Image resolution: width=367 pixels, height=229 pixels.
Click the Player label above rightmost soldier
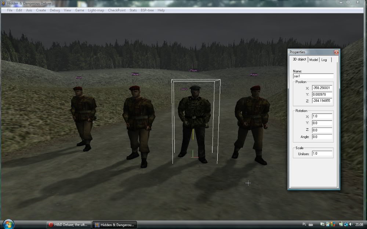[254, 74]
